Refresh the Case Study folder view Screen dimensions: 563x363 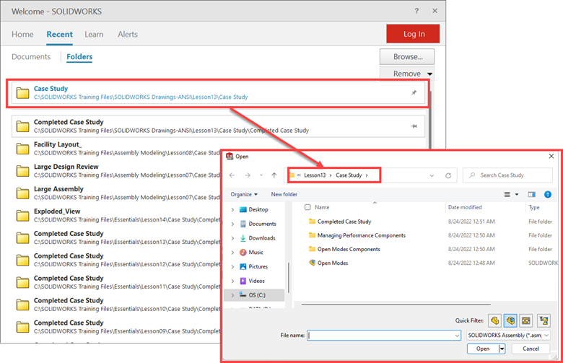click(448, 175)
